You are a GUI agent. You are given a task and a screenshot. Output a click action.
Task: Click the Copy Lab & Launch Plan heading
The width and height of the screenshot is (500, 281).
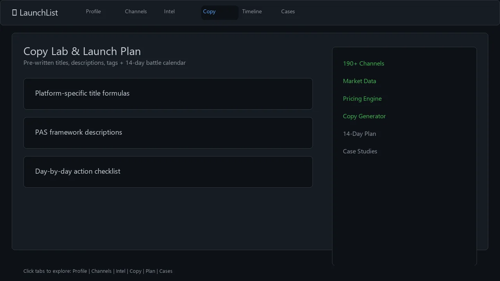pos(82,51)
